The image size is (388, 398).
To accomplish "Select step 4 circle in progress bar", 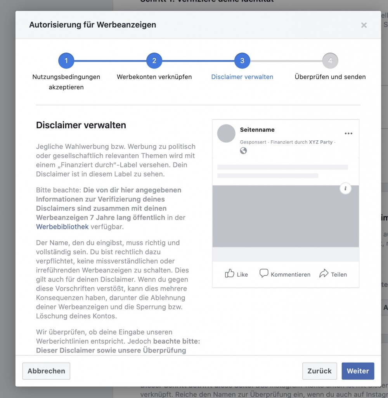I will click(330, 61).
